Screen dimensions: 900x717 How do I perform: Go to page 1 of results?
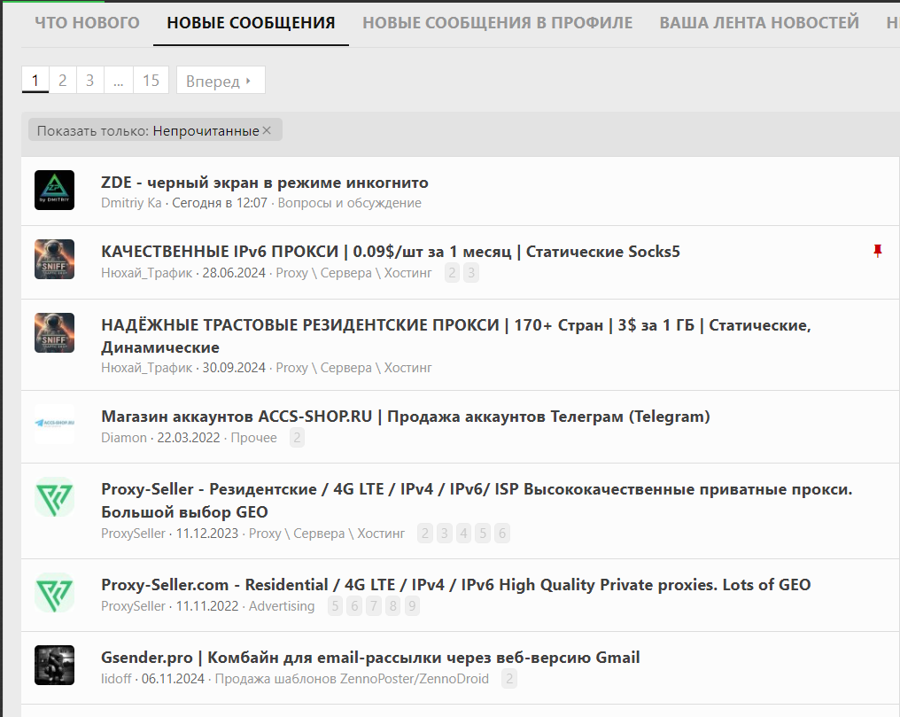click(x=35, y=80)
